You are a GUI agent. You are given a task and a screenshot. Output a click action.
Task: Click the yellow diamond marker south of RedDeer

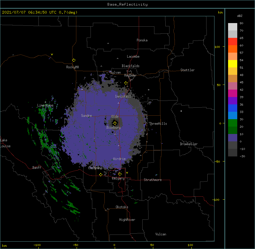pos(126,83)
